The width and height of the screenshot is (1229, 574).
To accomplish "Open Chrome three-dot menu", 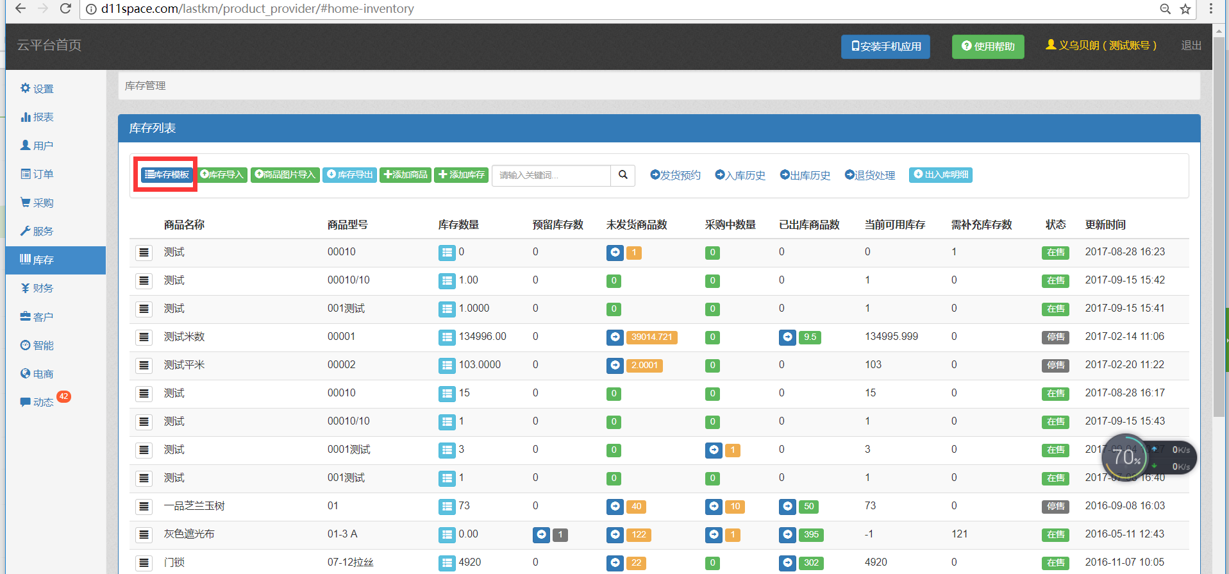I will 1211,9.
